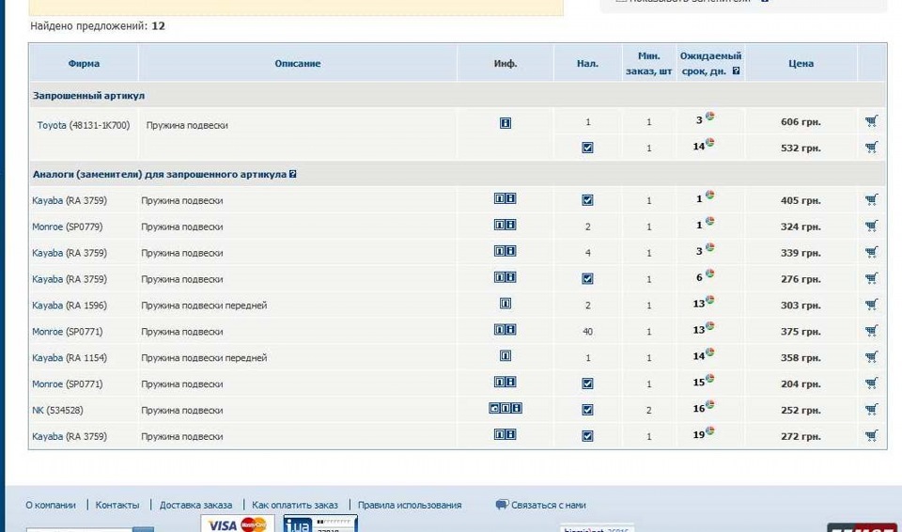
Task: Click the Цена column header
Action: coord(801,63)
